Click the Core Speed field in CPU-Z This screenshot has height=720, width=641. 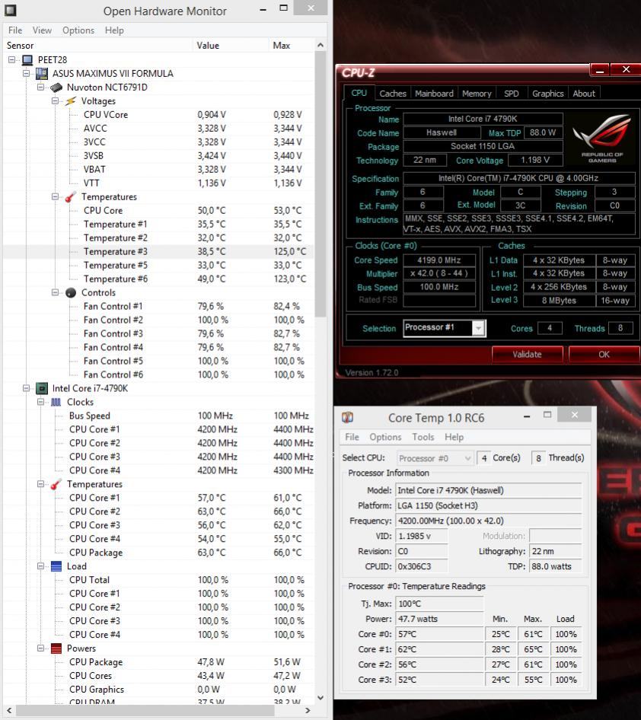(x=439, y=260)
